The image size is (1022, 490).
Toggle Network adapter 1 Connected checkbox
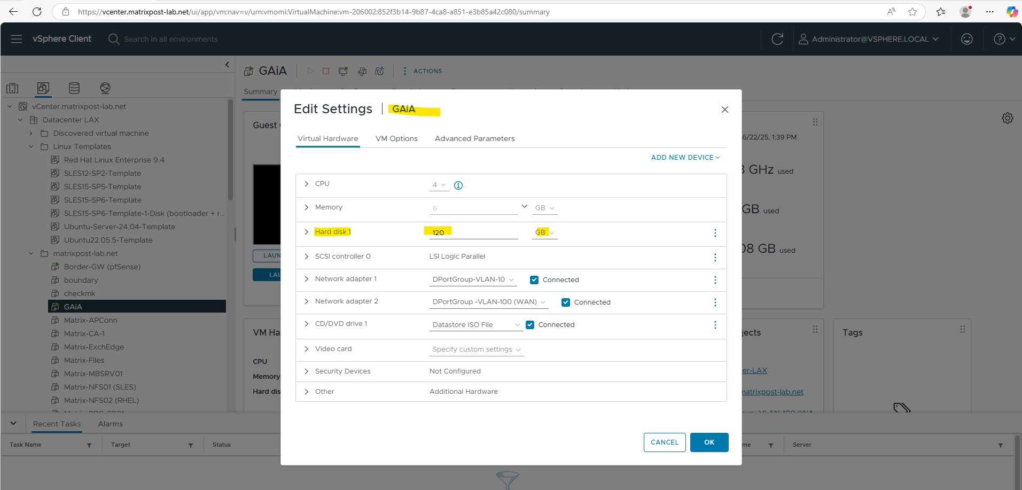(x=534, y=280)
